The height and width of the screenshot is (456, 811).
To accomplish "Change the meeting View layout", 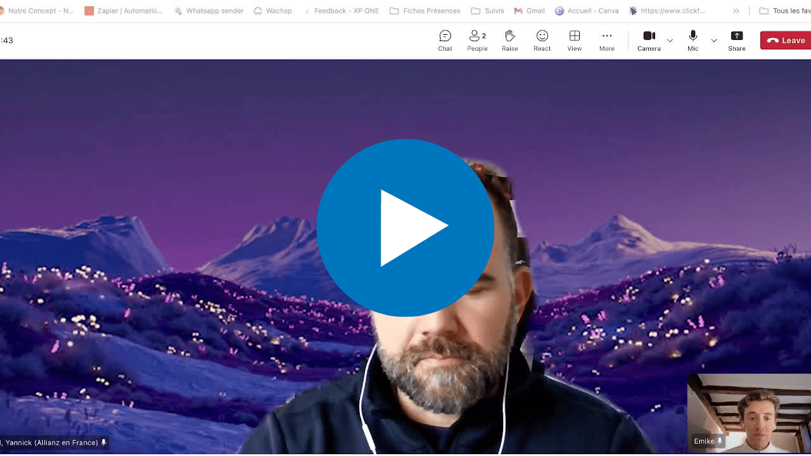I will pyautogui.click(x=574, y=41).
